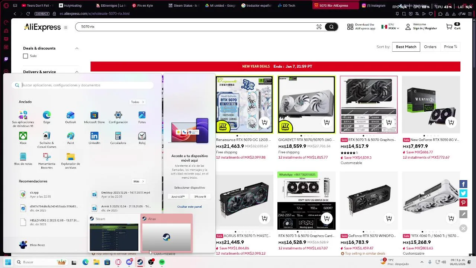This screenshot has height=268, width=476.
Task: Expand all pinned apps with Todos
Action: pyautogui.click(x=138, y=102)
